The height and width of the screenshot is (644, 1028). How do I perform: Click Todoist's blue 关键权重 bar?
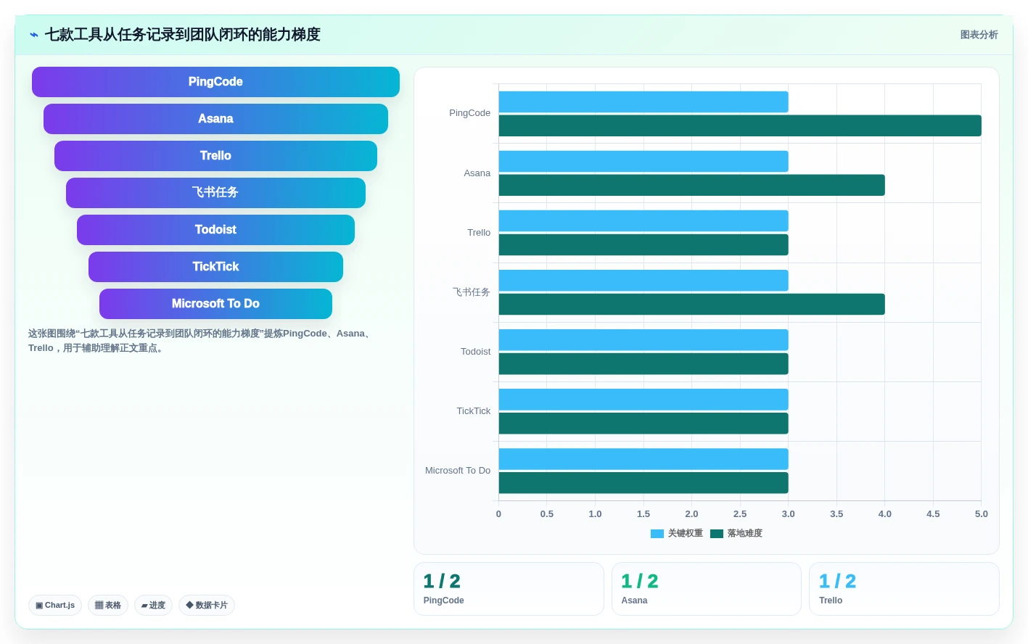pos(643,339)
